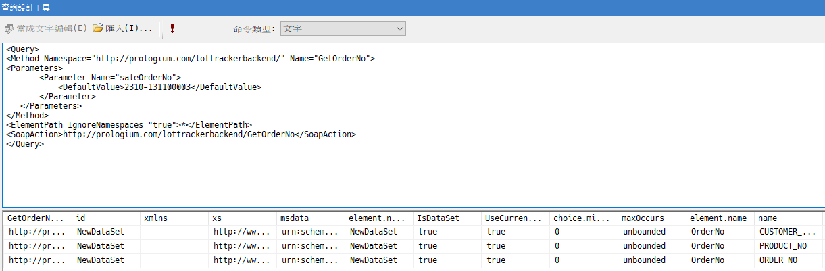The image size is (825, 271).
Task: Click the 當成文字編輯(E) button label
Action: click(x=52, y=28)
